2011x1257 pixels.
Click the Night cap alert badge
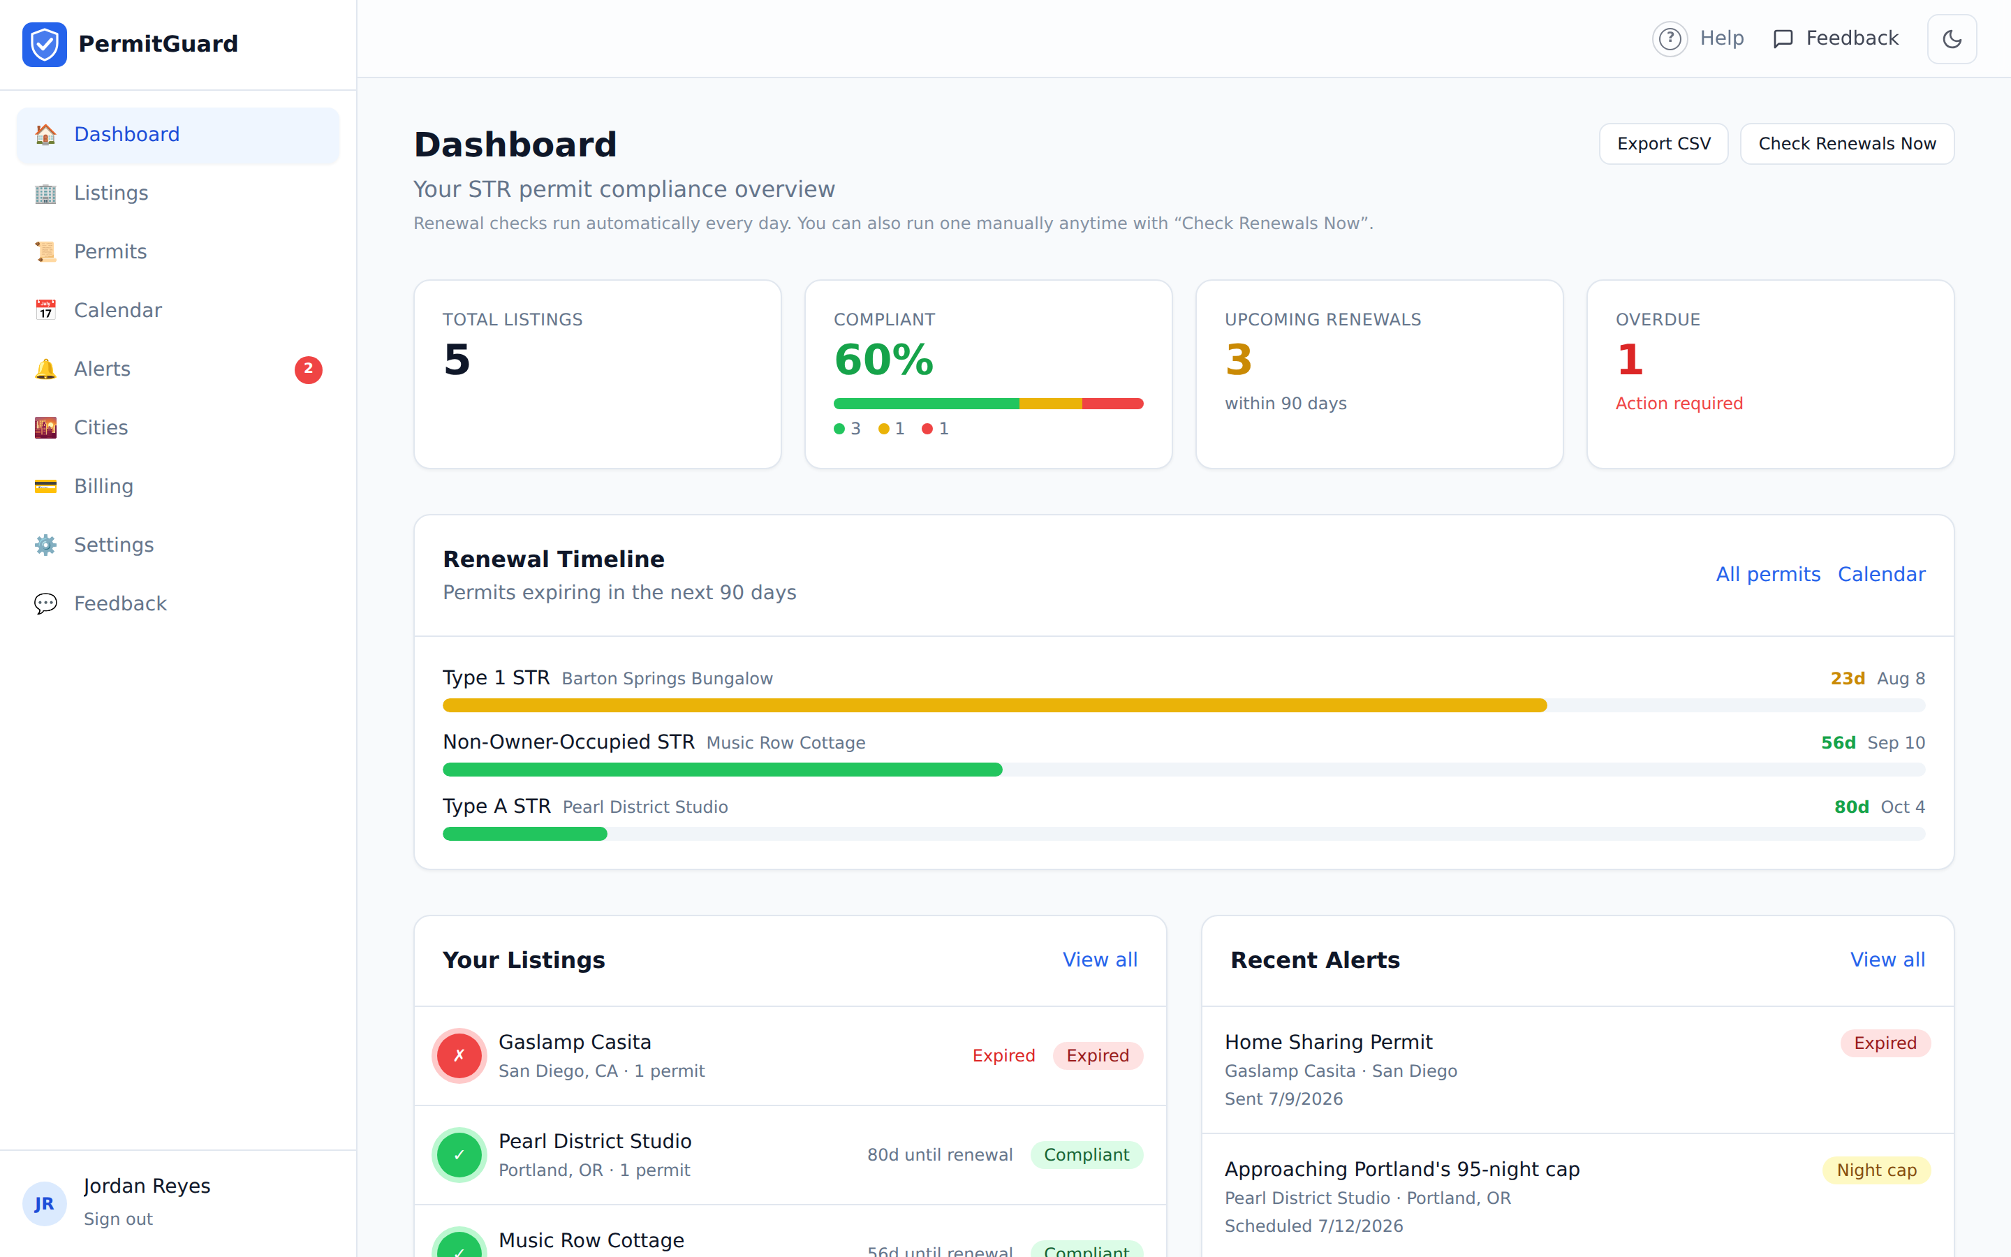point(1876,1170)
